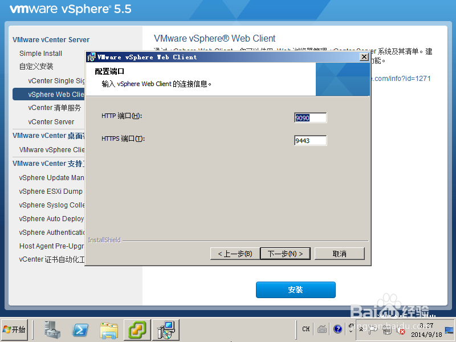Open the vSphere Client taskbar icon
456x342 pixels.
click(x=137, y=329)
